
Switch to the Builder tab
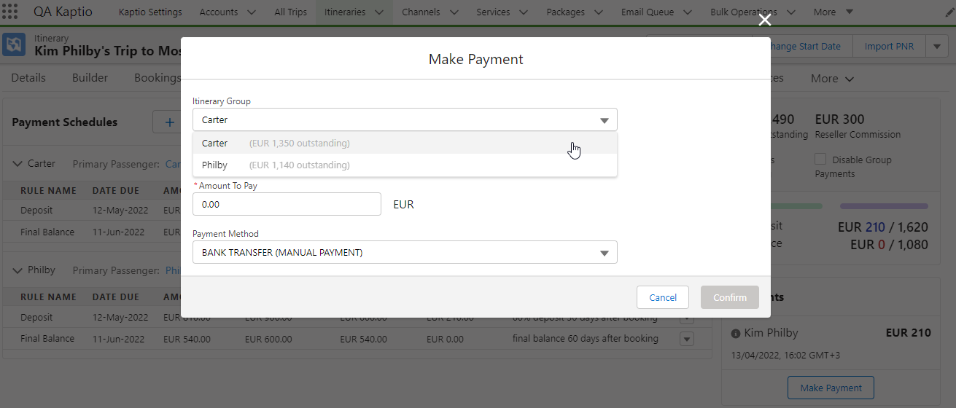[x=90, y=78]
